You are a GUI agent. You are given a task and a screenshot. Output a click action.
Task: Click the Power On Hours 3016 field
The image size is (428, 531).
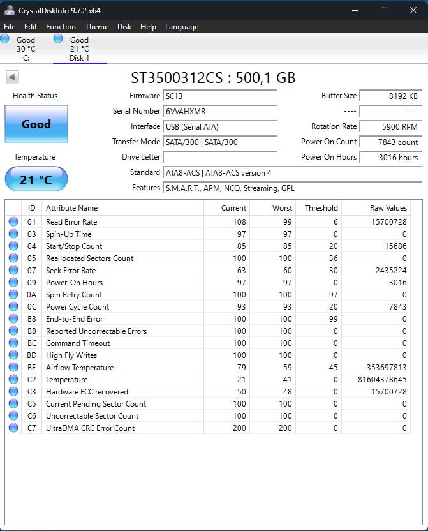pos(391,157)
